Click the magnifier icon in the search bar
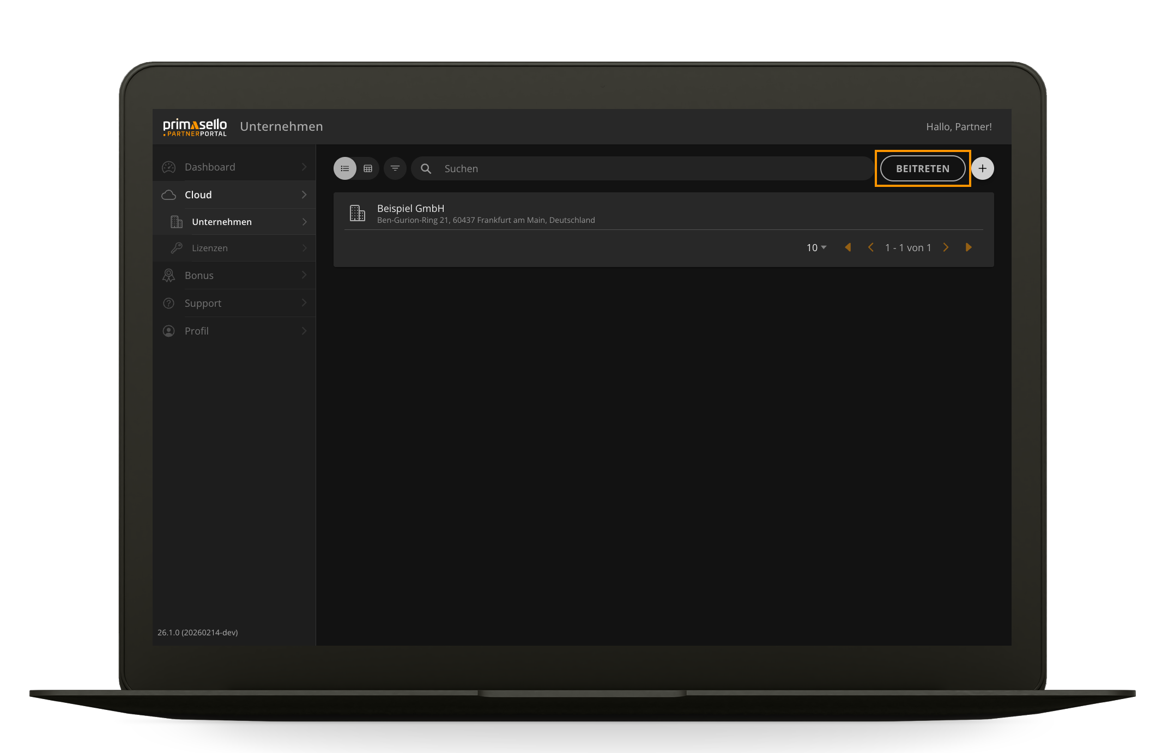 426,168
